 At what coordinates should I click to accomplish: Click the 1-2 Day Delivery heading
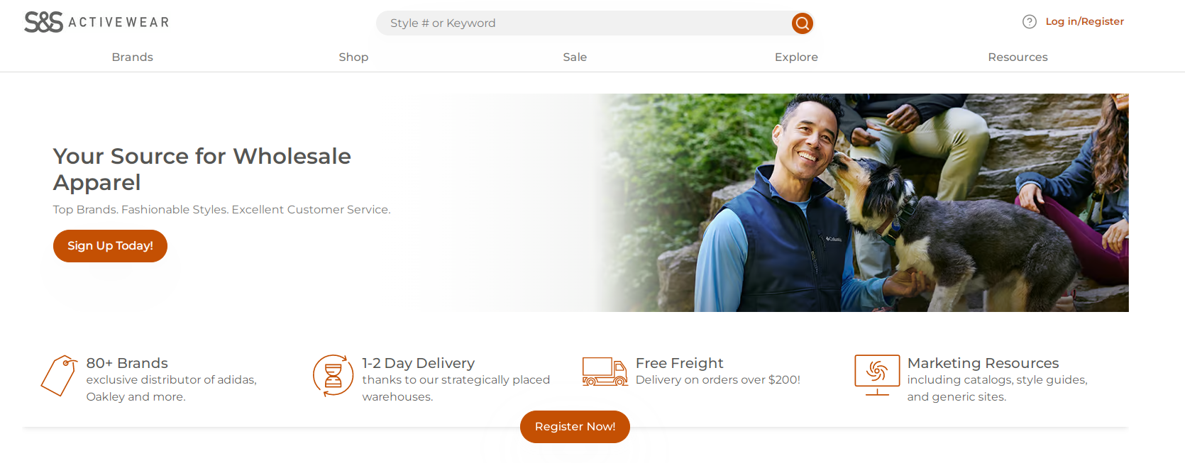418,363
